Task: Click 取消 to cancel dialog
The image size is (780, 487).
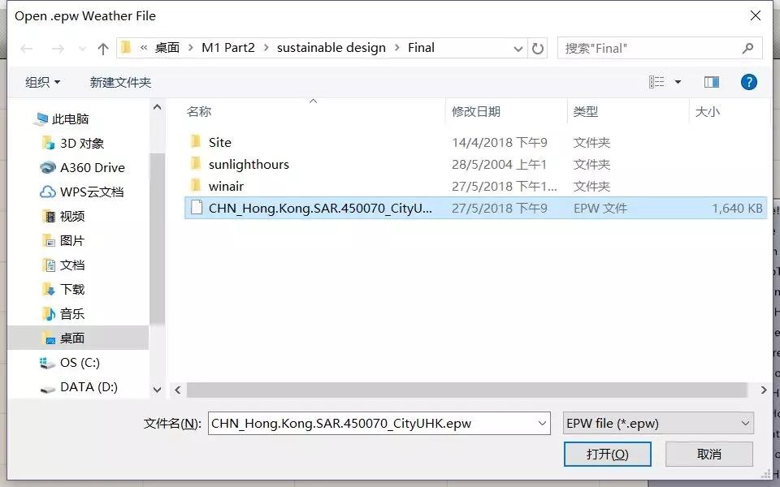Action: pos(708,455)
